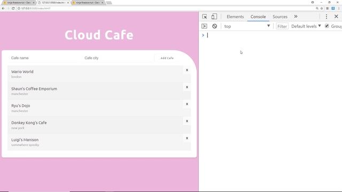Click the somewhere spooky city text
342x192 pixels.
pos(25,145)
